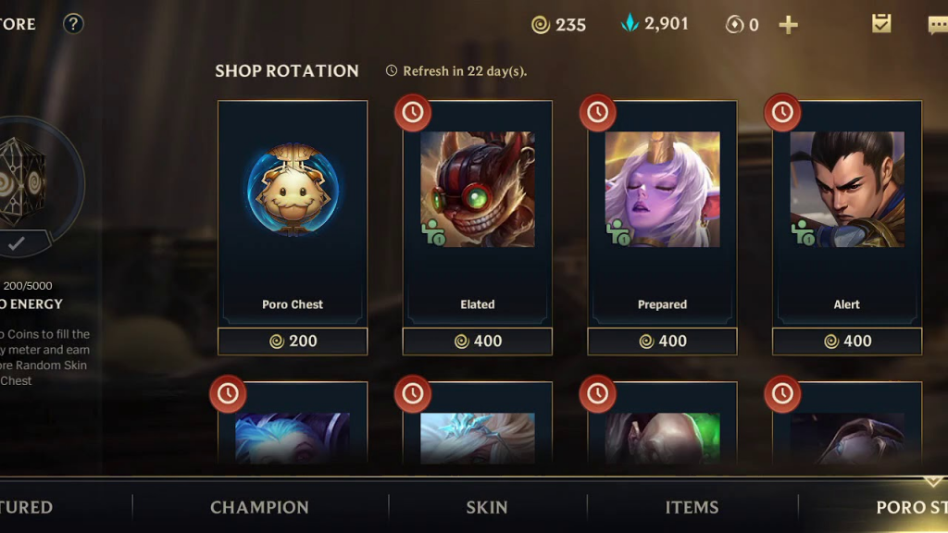
Task: Open the Items tab
Action: 692,507
